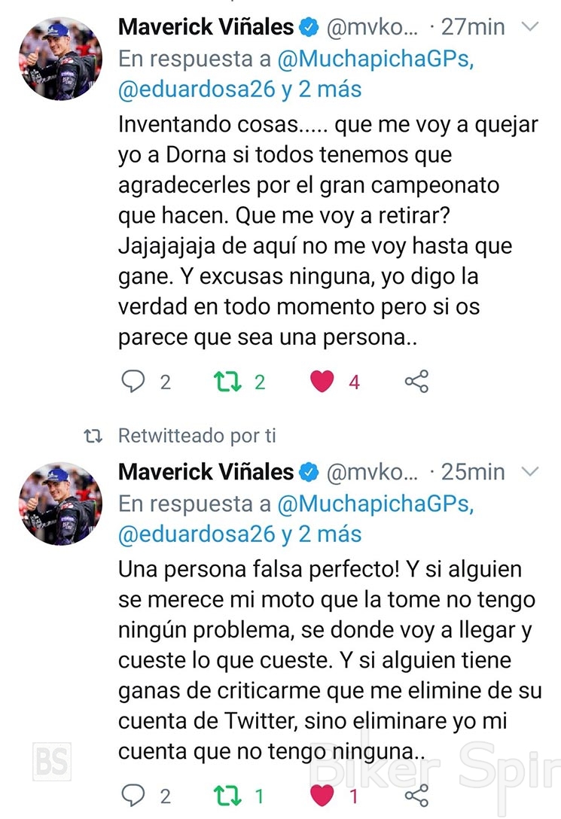Undo retweet on the second tweet
The image size is (561, 819).
(225, 795)
